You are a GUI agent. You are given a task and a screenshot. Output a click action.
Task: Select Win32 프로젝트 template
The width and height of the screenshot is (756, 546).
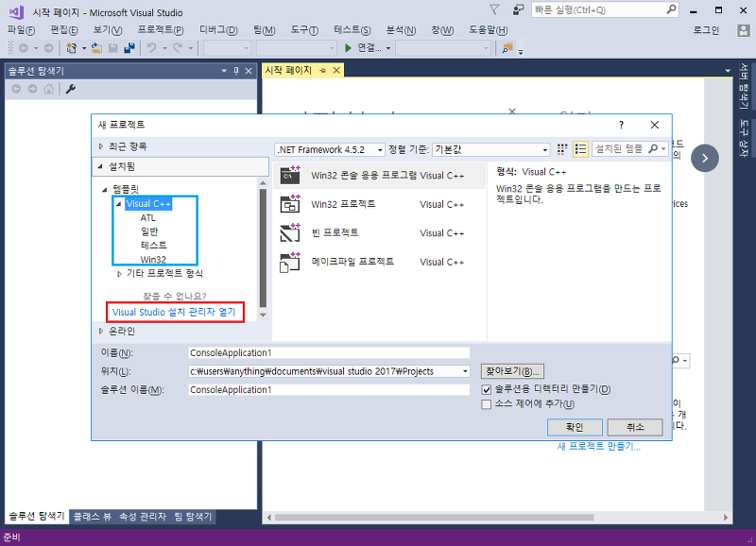[x=380, y=204]
